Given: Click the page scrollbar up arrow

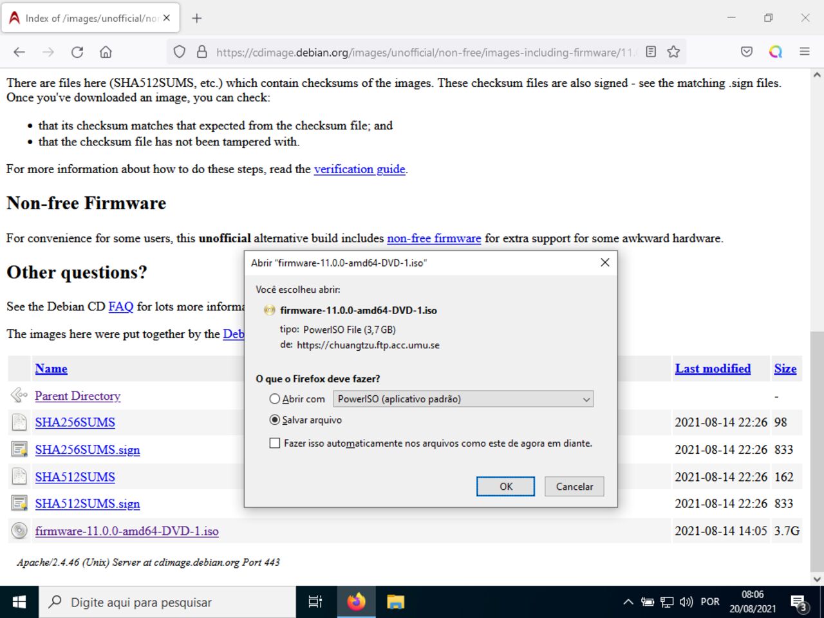Looking at the screenshot, I should coord(817,75).
